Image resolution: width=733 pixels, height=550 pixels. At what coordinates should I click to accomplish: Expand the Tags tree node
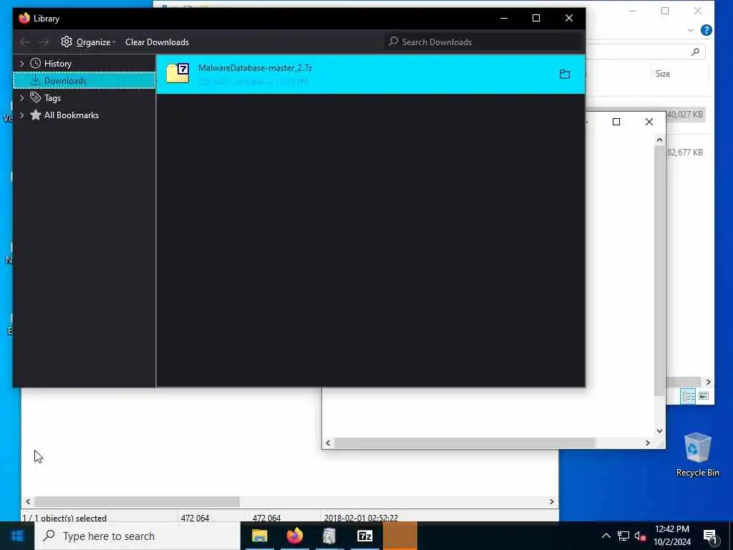click(21, 97)
